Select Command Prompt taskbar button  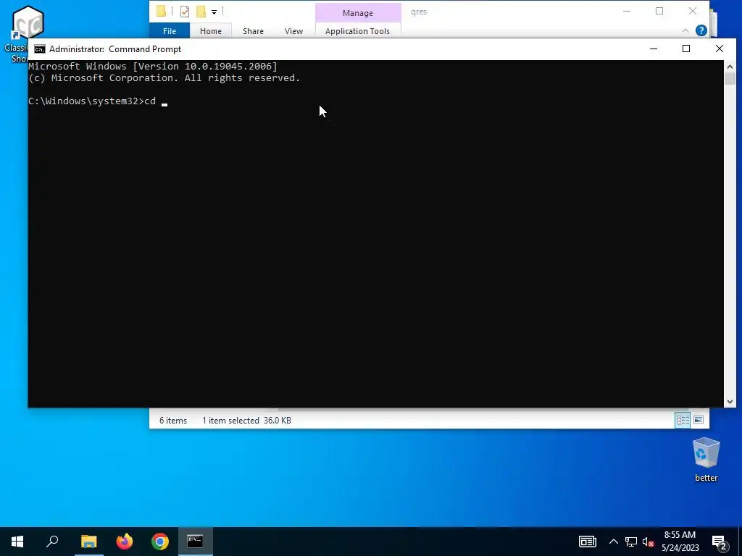pos(195,542)
